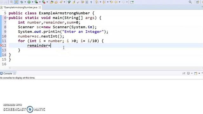
Task: Click the Debug bug icon
Action: click(x=22, y=2)
